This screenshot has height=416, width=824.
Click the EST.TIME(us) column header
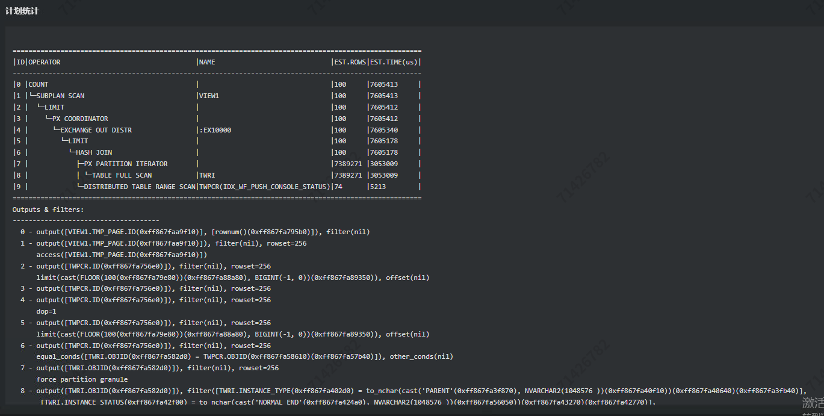394,62
